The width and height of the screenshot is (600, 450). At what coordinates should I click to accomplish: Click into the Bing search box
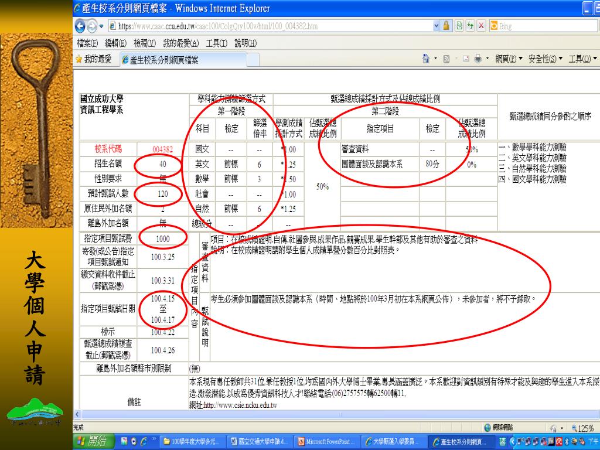pyautogui.click(x=547, y=26)
